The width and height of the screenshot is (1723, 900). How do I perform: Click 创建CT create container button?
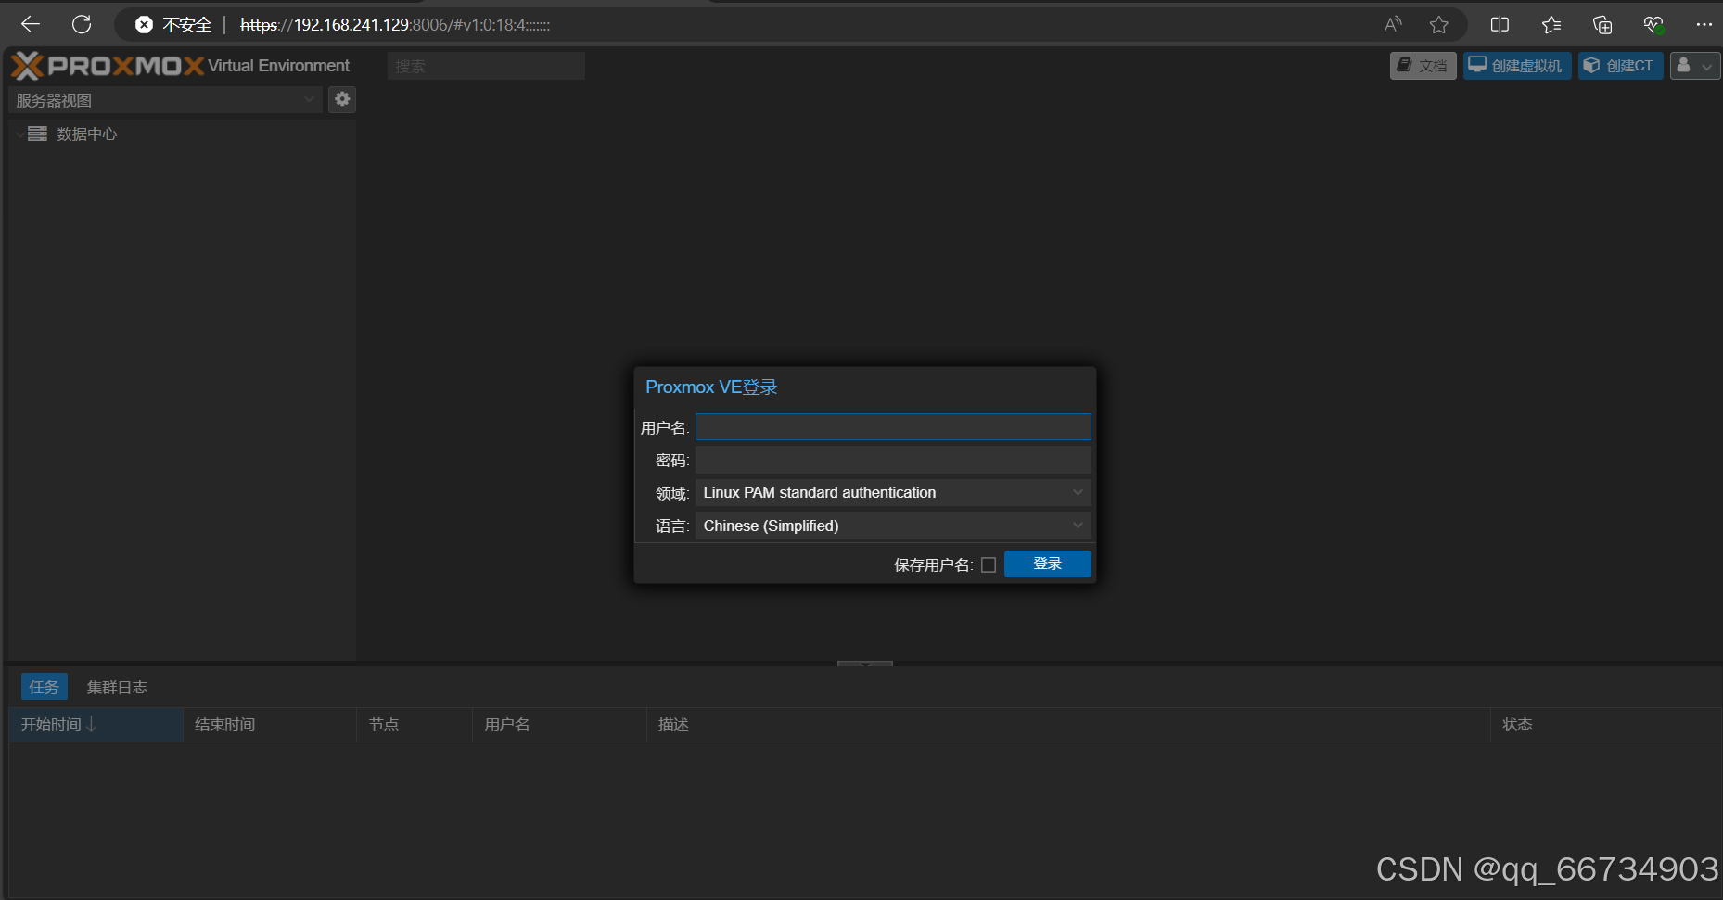click(x=1620, y=66)
